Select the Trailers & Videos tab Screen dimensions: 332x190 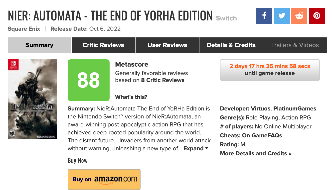point(295,45)
